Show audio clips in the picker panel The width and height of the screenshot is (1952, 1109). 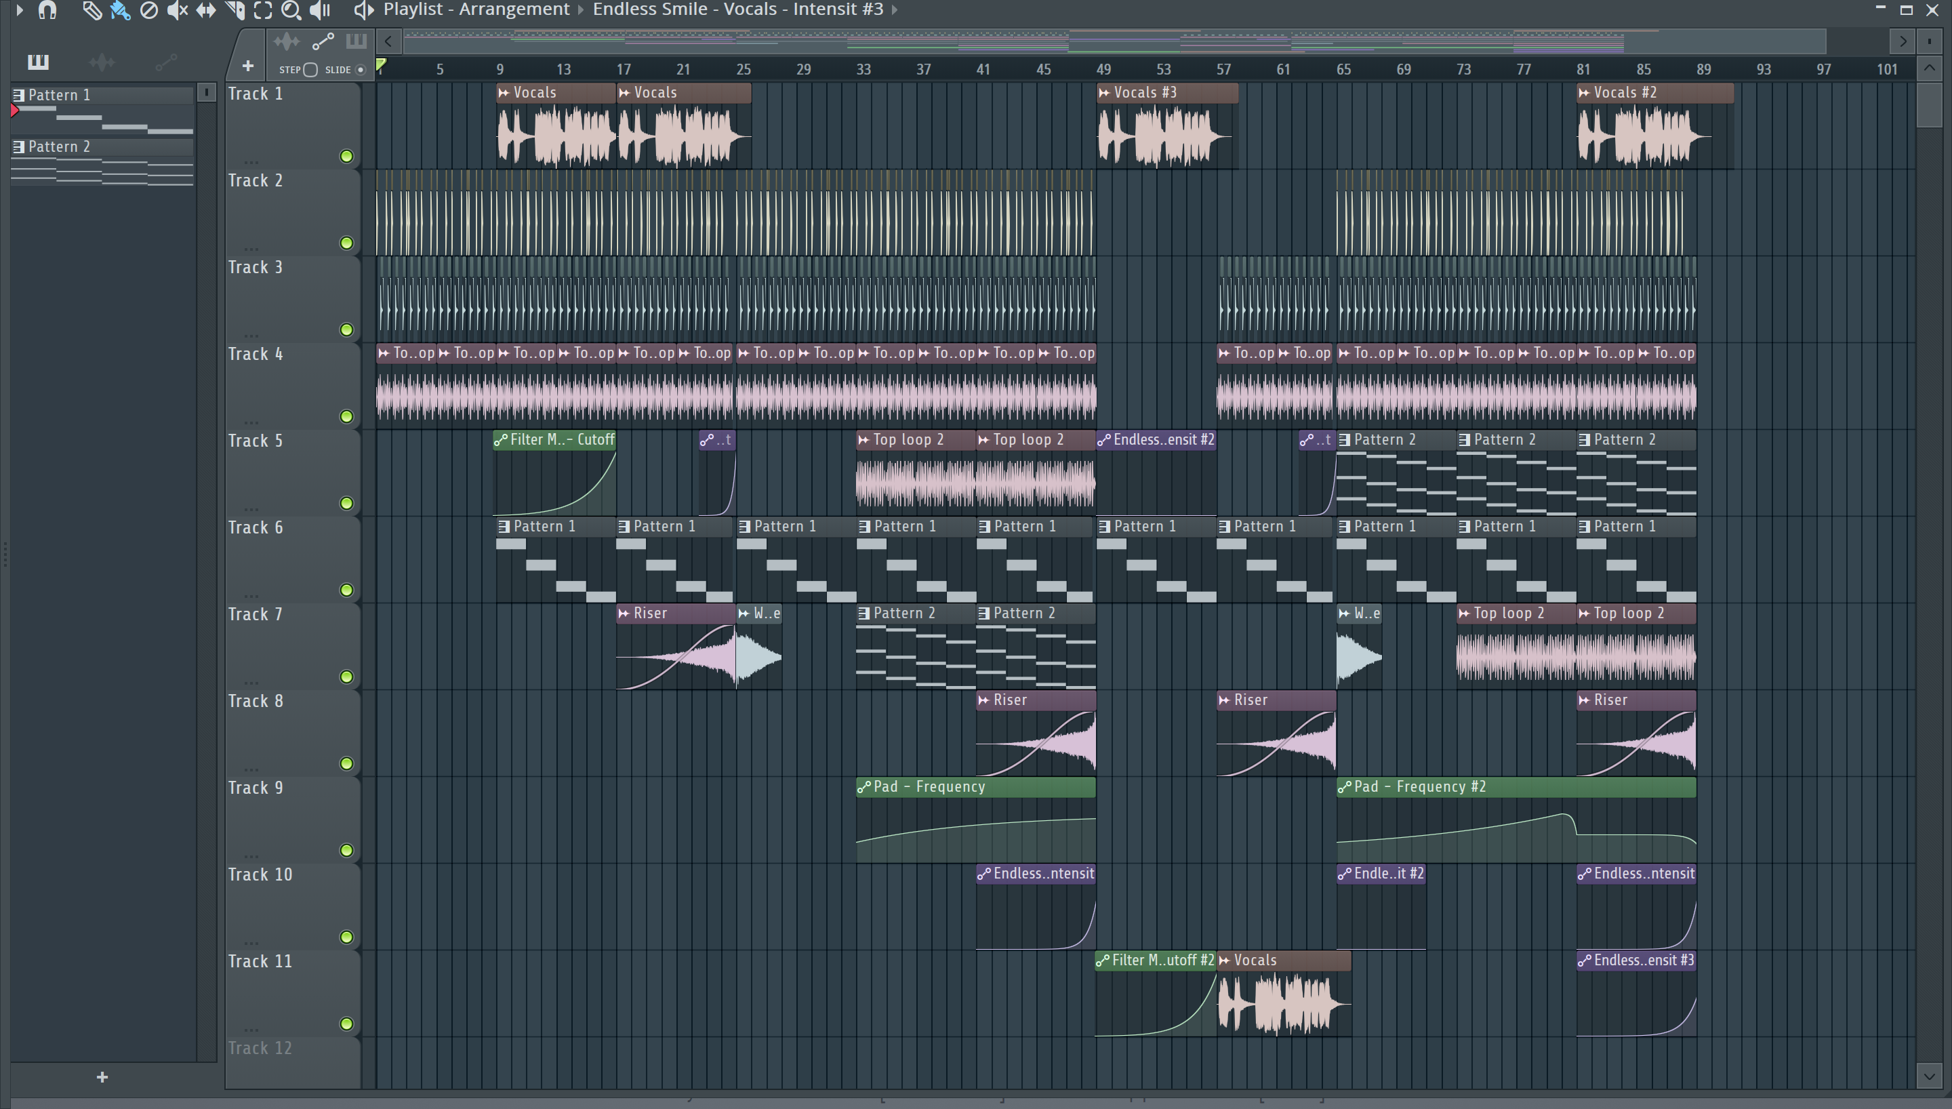(102, 62)
